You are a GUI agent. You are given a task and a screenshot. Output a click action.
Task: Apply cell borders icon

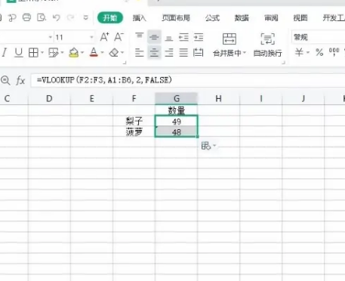tap(33, 53)
